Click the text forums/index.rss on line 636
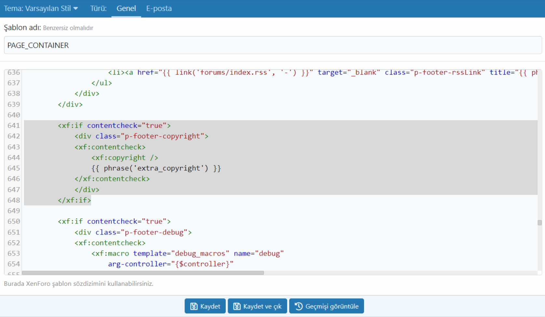545x317 pixels. click(234, 72)
